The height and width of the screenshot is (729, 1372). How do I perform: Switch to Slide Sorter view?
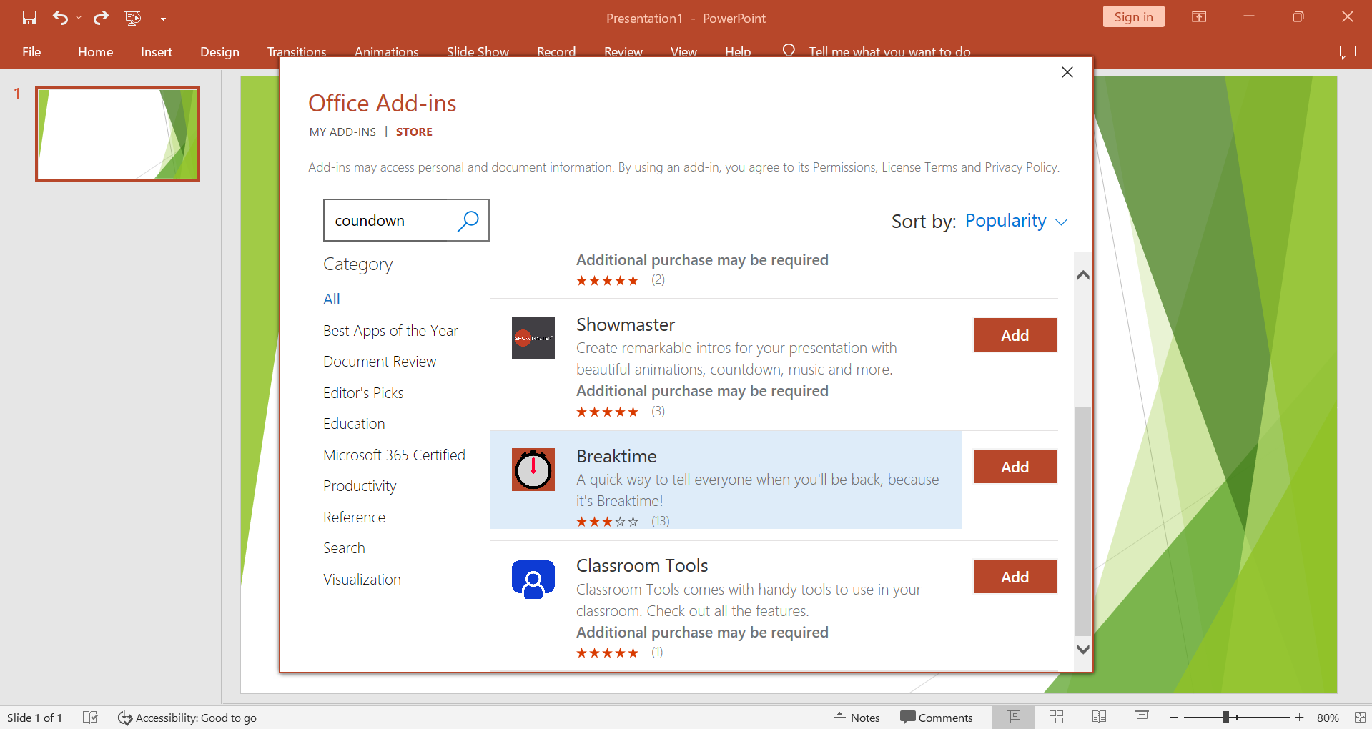coord(1056,718)
